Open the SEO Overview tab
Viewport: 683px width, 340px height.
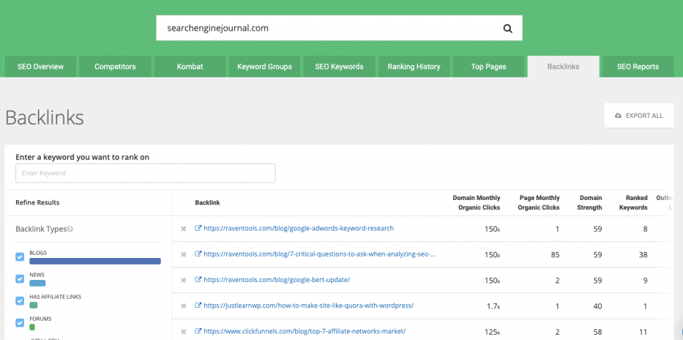click(41, 67)
